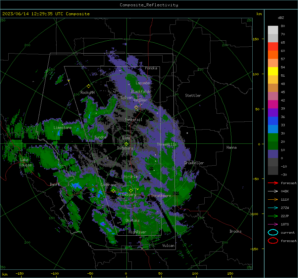Click the red forecast ellipse legend icon
The height and width of the screenshot is (278, 298).
[x=273, y=241]
